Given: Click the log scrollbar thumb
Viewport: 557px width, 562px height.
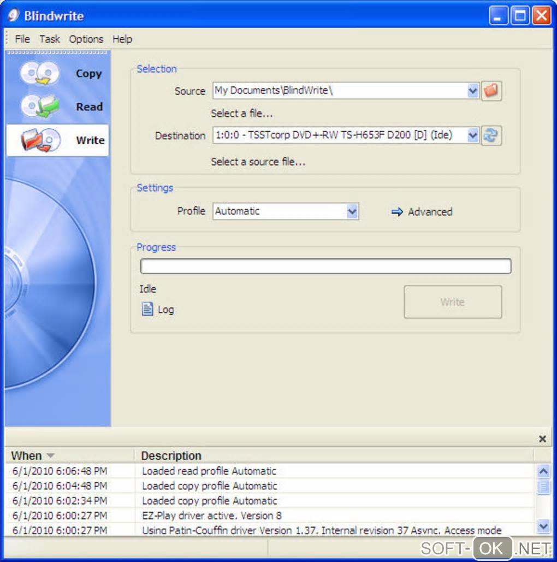Looking at the screenshot, I should [x=543, y=487].
